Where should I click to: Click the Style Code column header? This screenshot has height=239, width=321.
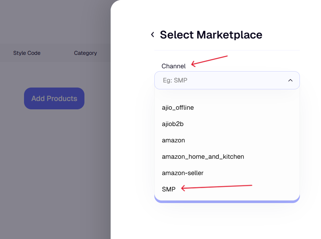pyautogui.click(x=27, y=53)
